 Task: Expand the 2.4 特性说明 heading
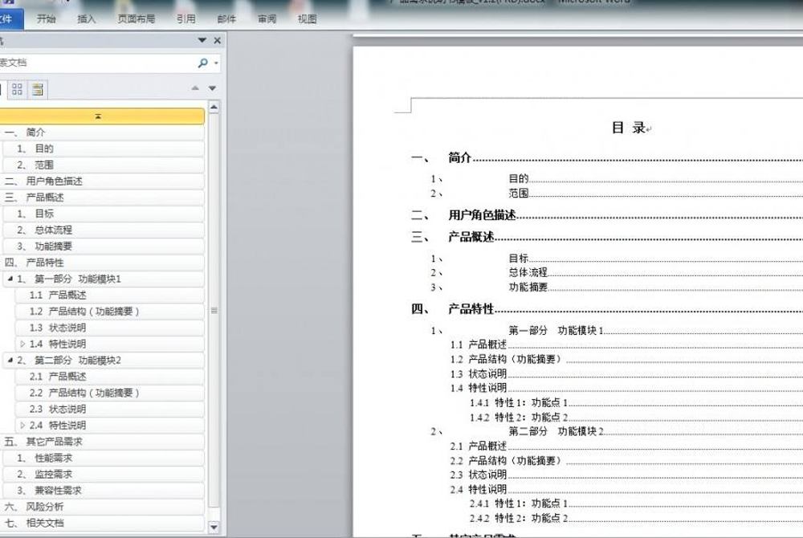coord(22,426)
